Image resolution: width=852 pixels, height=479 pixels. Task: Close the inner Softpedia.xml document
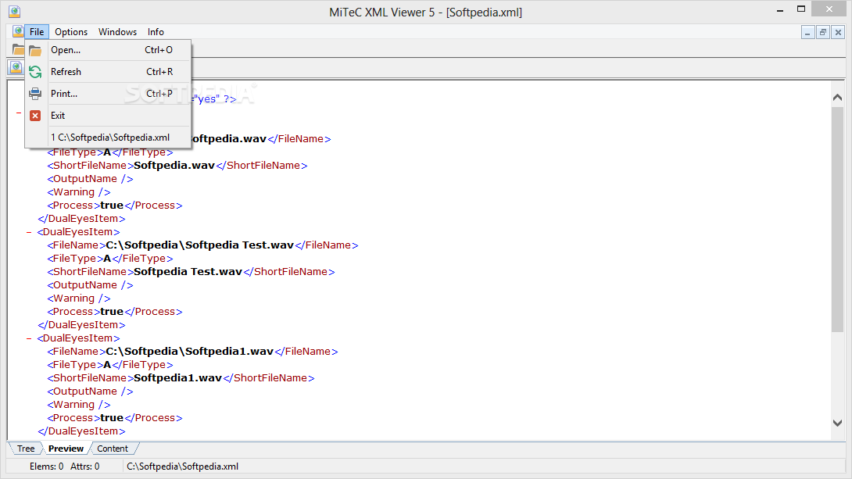(x=838, y=33)
